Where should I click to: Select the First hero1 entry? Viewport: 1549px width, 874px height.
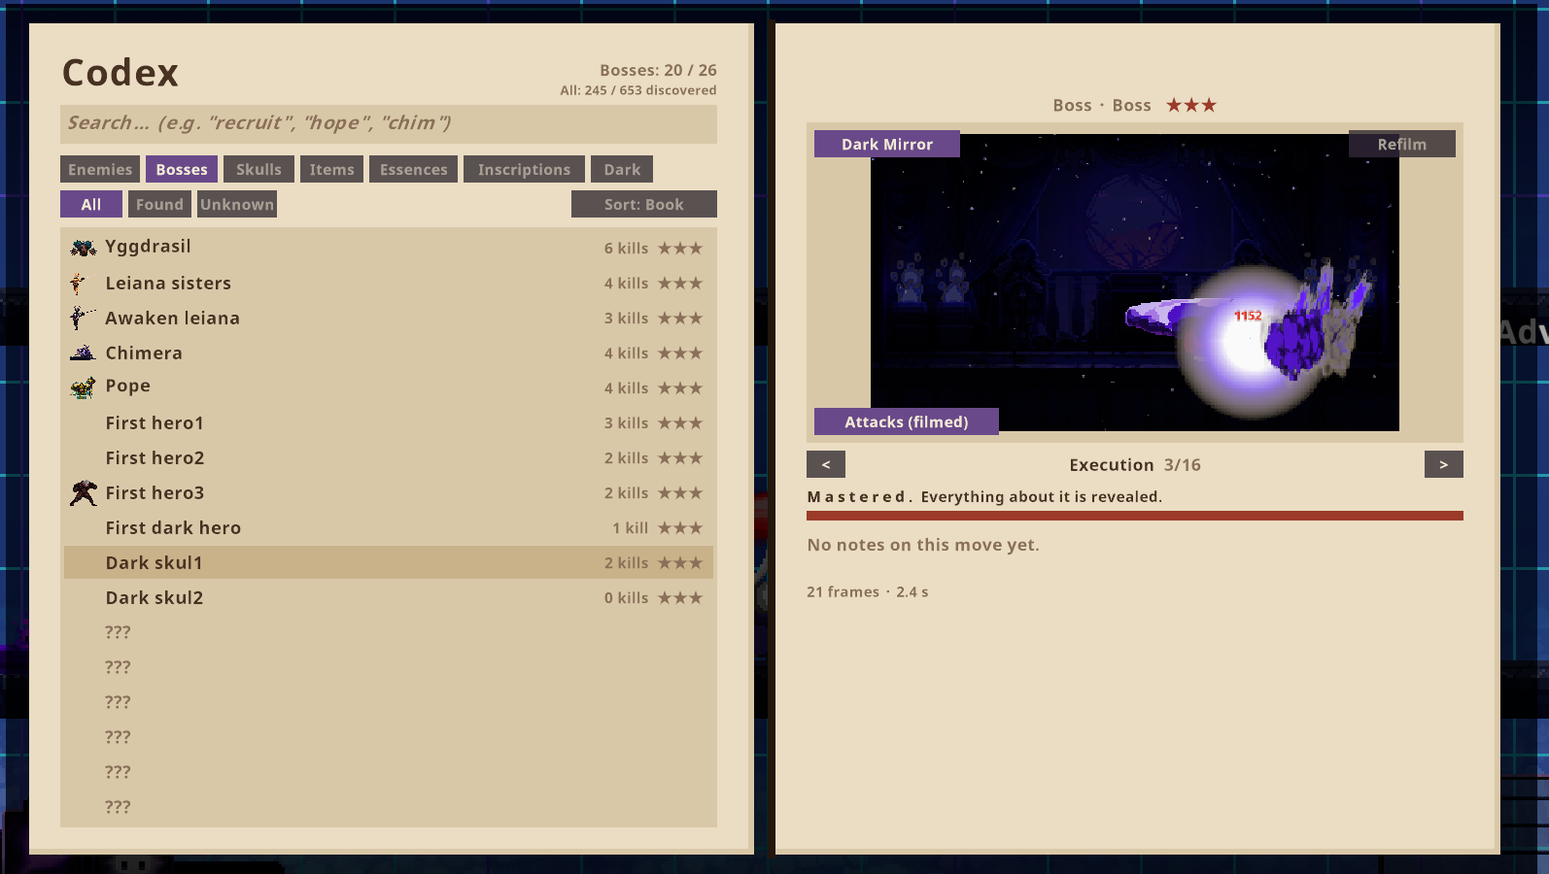point(389,422)
